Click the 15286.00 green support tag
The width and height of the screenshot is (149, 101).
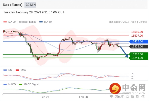(139, 54)
